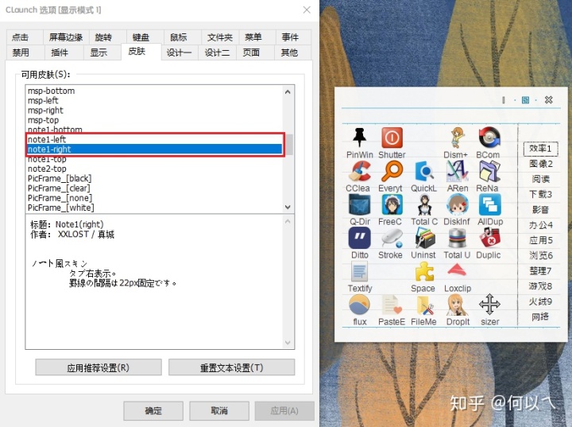The image size is (572, 427).
Task: Open Textify document icon
Action: pyautogui.click(x=359, y=272)
